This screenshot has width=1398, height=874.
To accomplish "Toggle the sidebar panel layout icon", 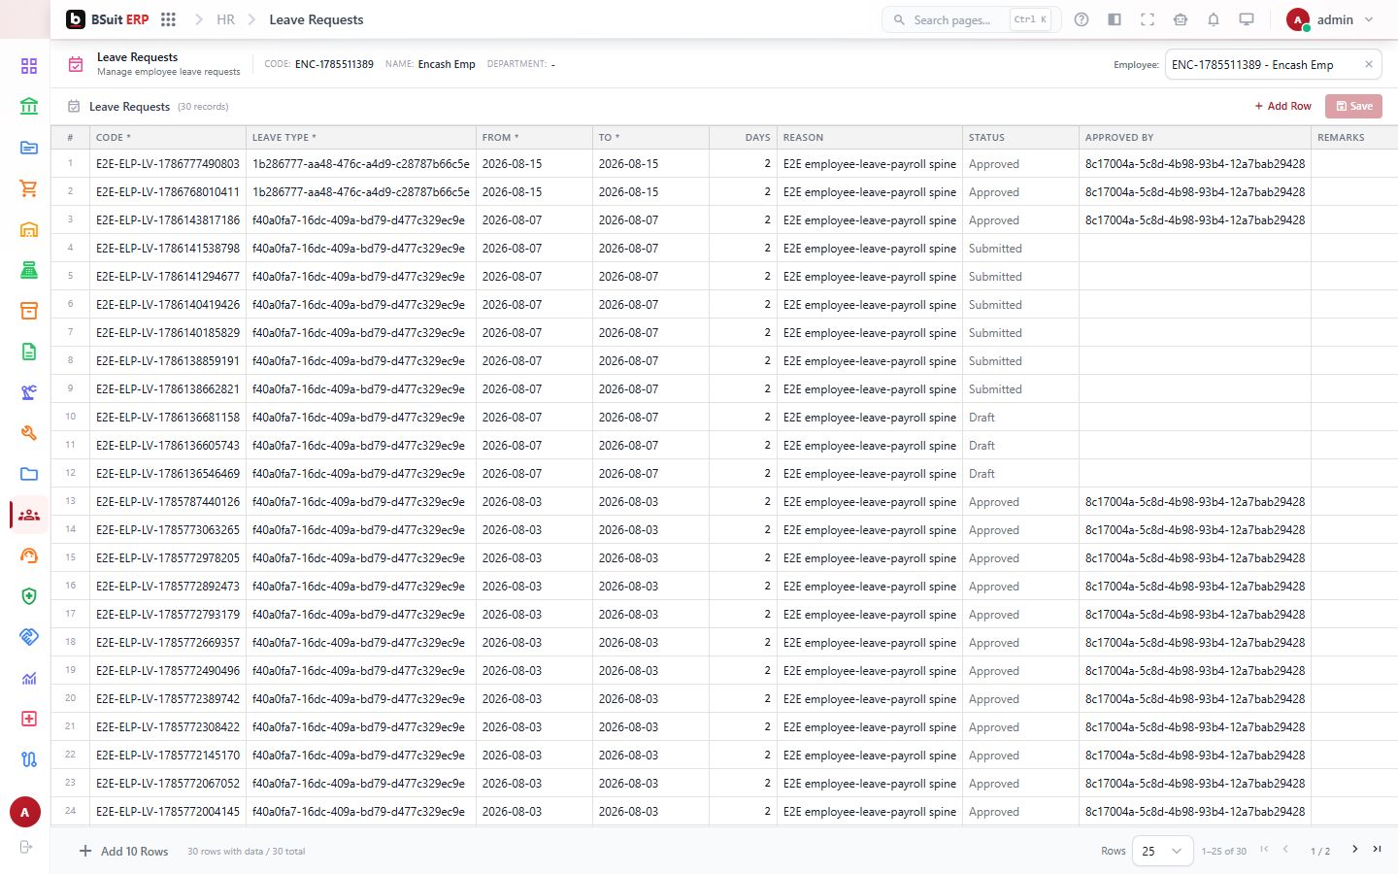I will click(x=1115, y=19).
